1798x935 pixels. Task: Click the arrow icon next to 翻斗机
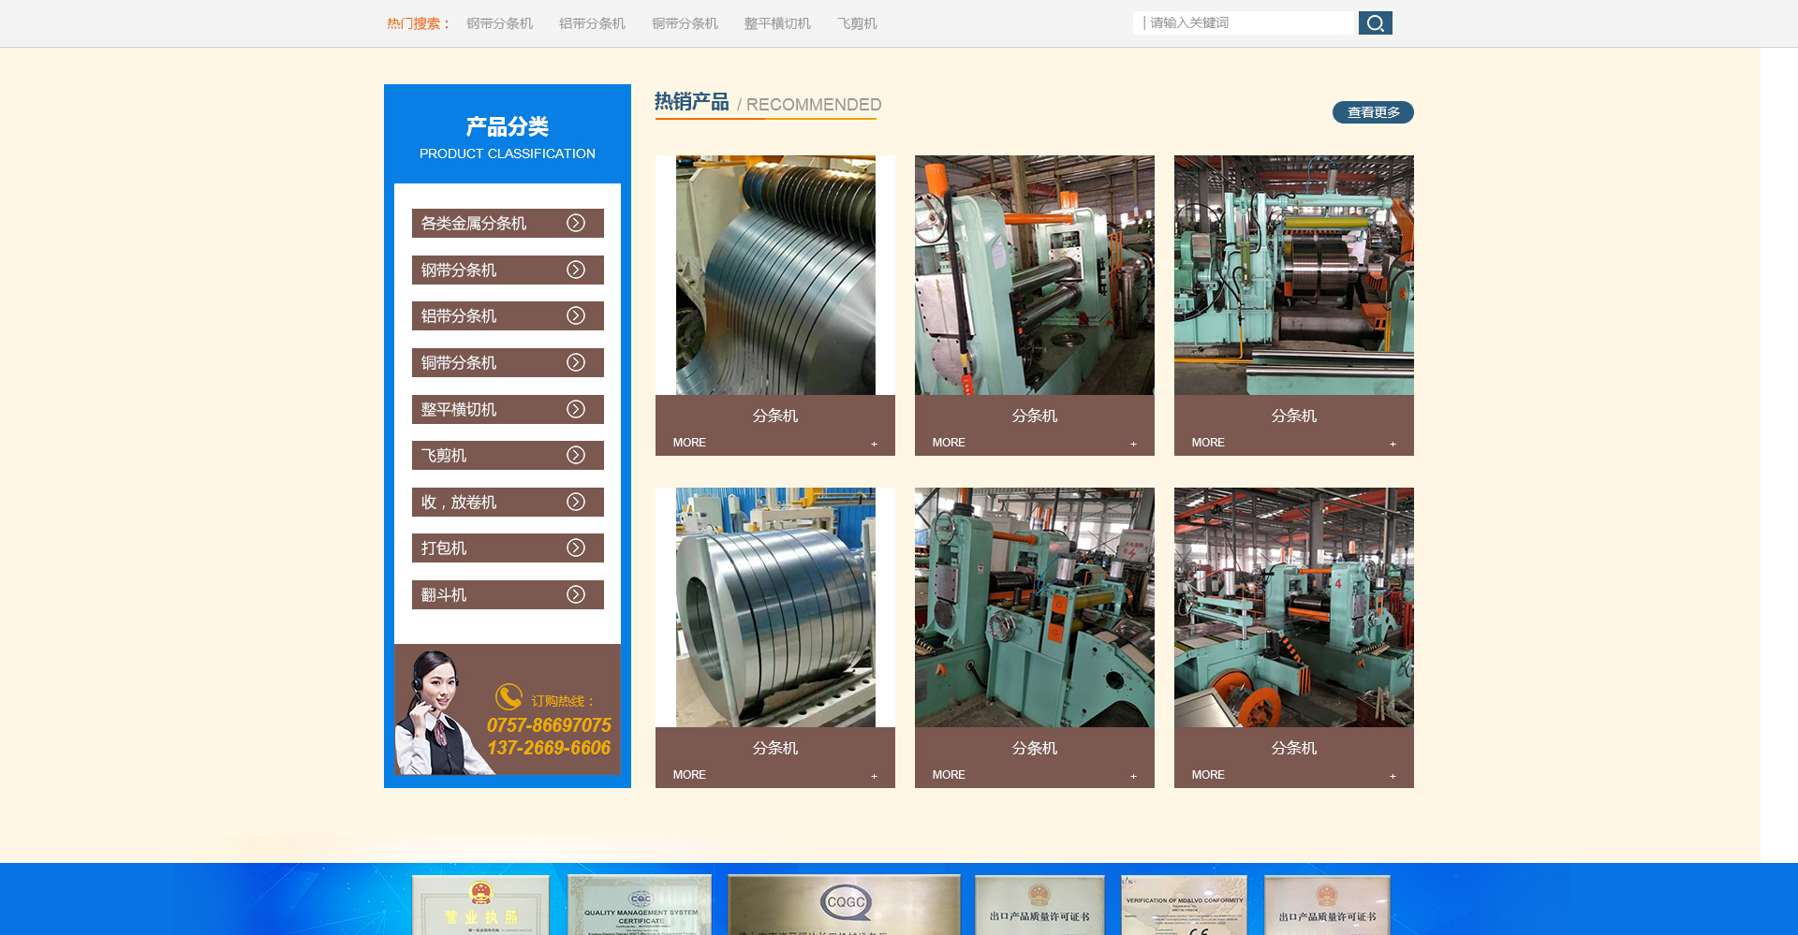coord(576,594)
